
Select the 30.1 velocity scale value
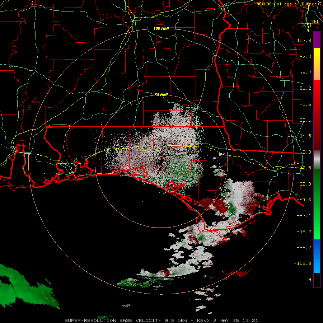(305, 120)
